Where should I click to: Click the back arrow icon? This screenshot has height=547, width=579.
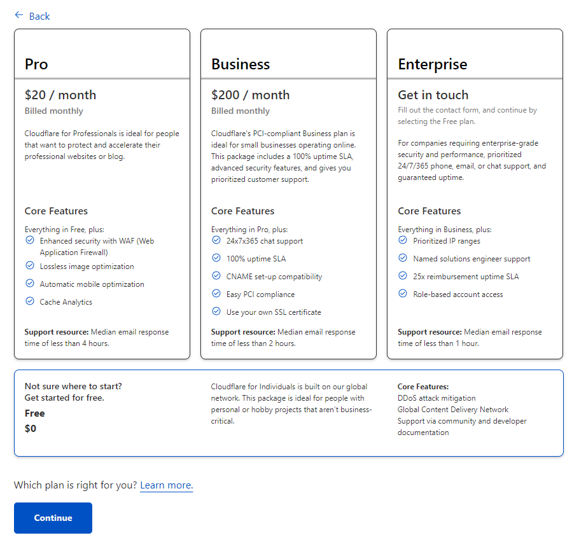19,15
